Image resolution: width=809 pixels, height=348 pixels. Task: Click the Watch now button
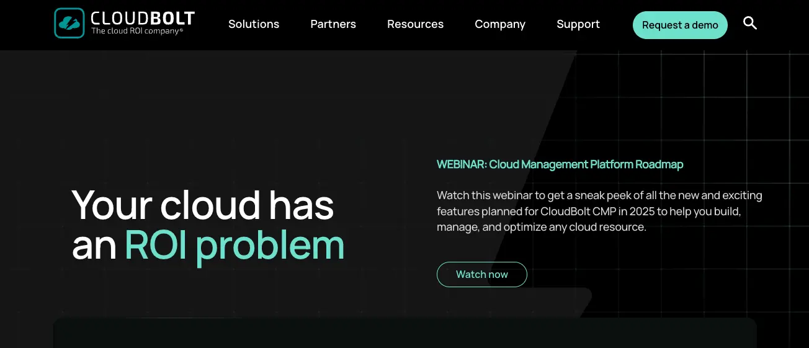point(482,274)
